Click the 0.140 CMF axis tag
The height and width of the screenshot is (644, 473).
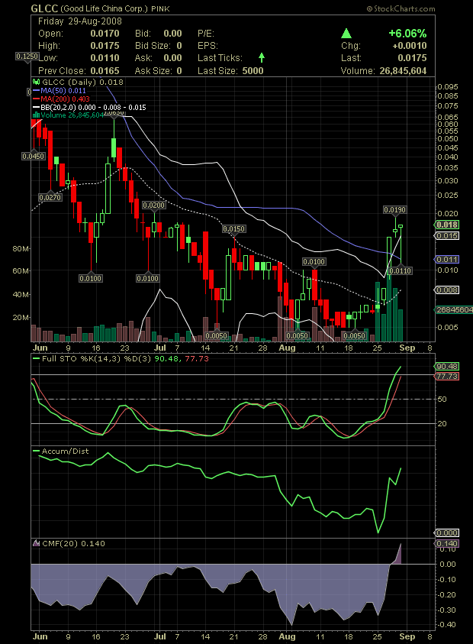click(447, 543)
